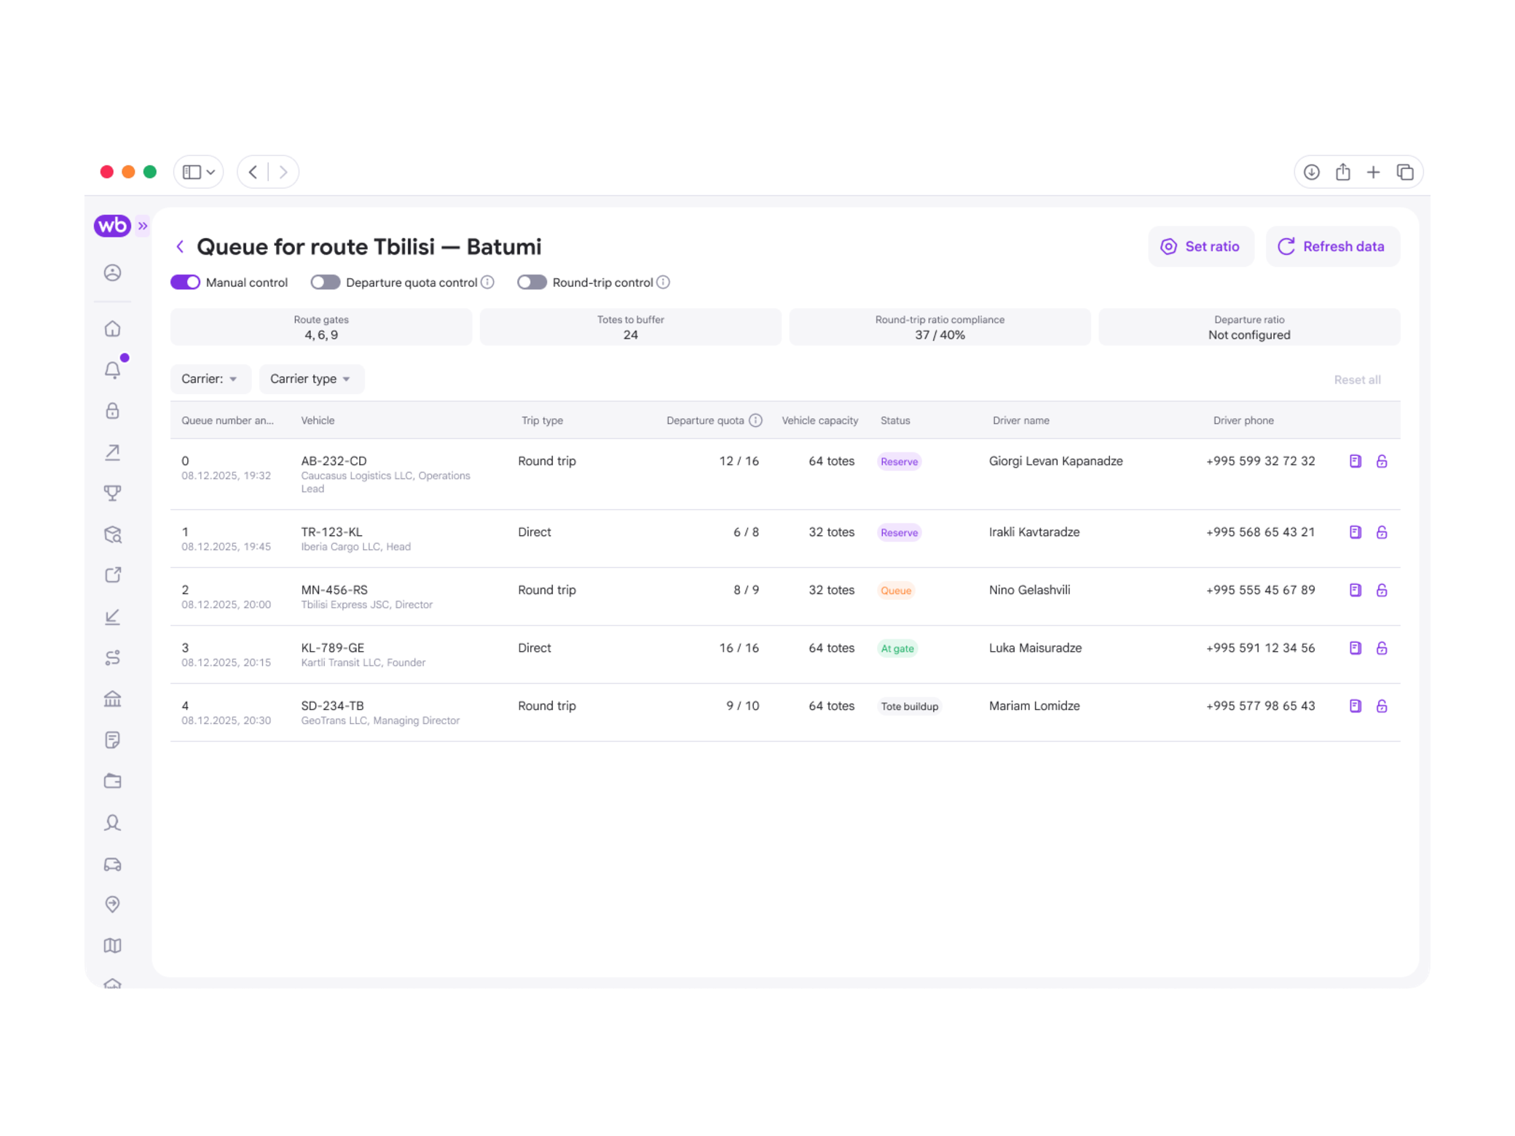
Task: Click phone number +995 591 12 34 56
Action: click(x=1260, y=648)
